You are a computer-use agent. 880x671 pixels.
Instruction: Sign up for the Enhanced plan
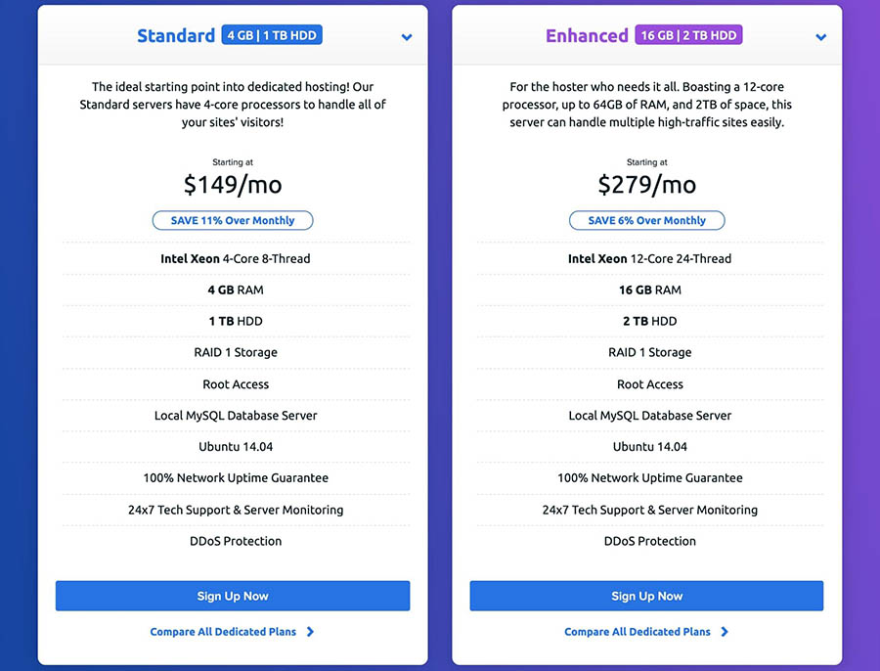pos(646,596)
